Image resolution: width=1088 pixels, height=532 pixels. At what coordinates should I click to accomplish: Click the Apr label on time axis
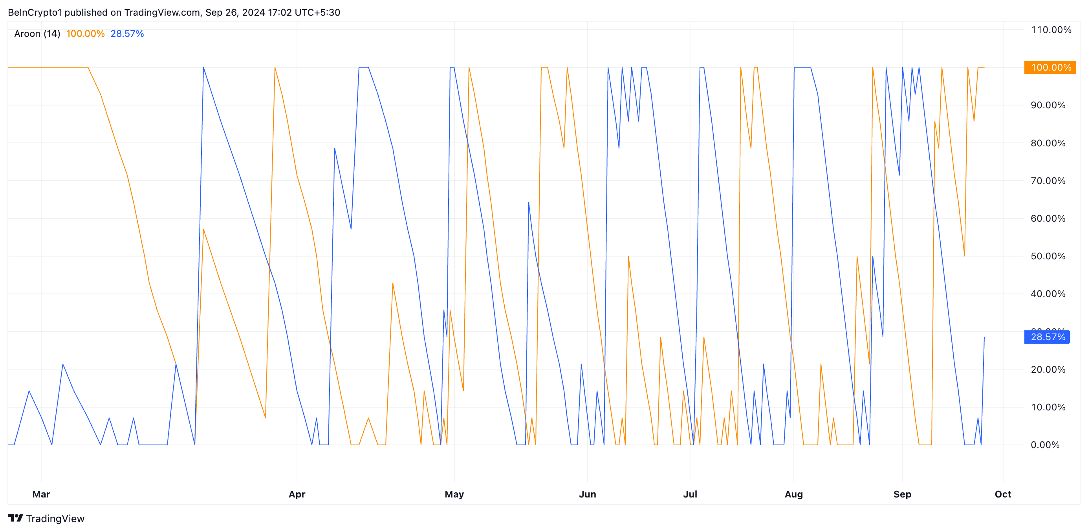click(x=297, y=494)
